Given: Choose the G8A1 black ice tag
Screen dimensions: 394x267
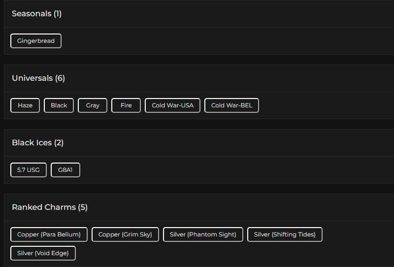Looking at the screenshot, I should 66,170.
